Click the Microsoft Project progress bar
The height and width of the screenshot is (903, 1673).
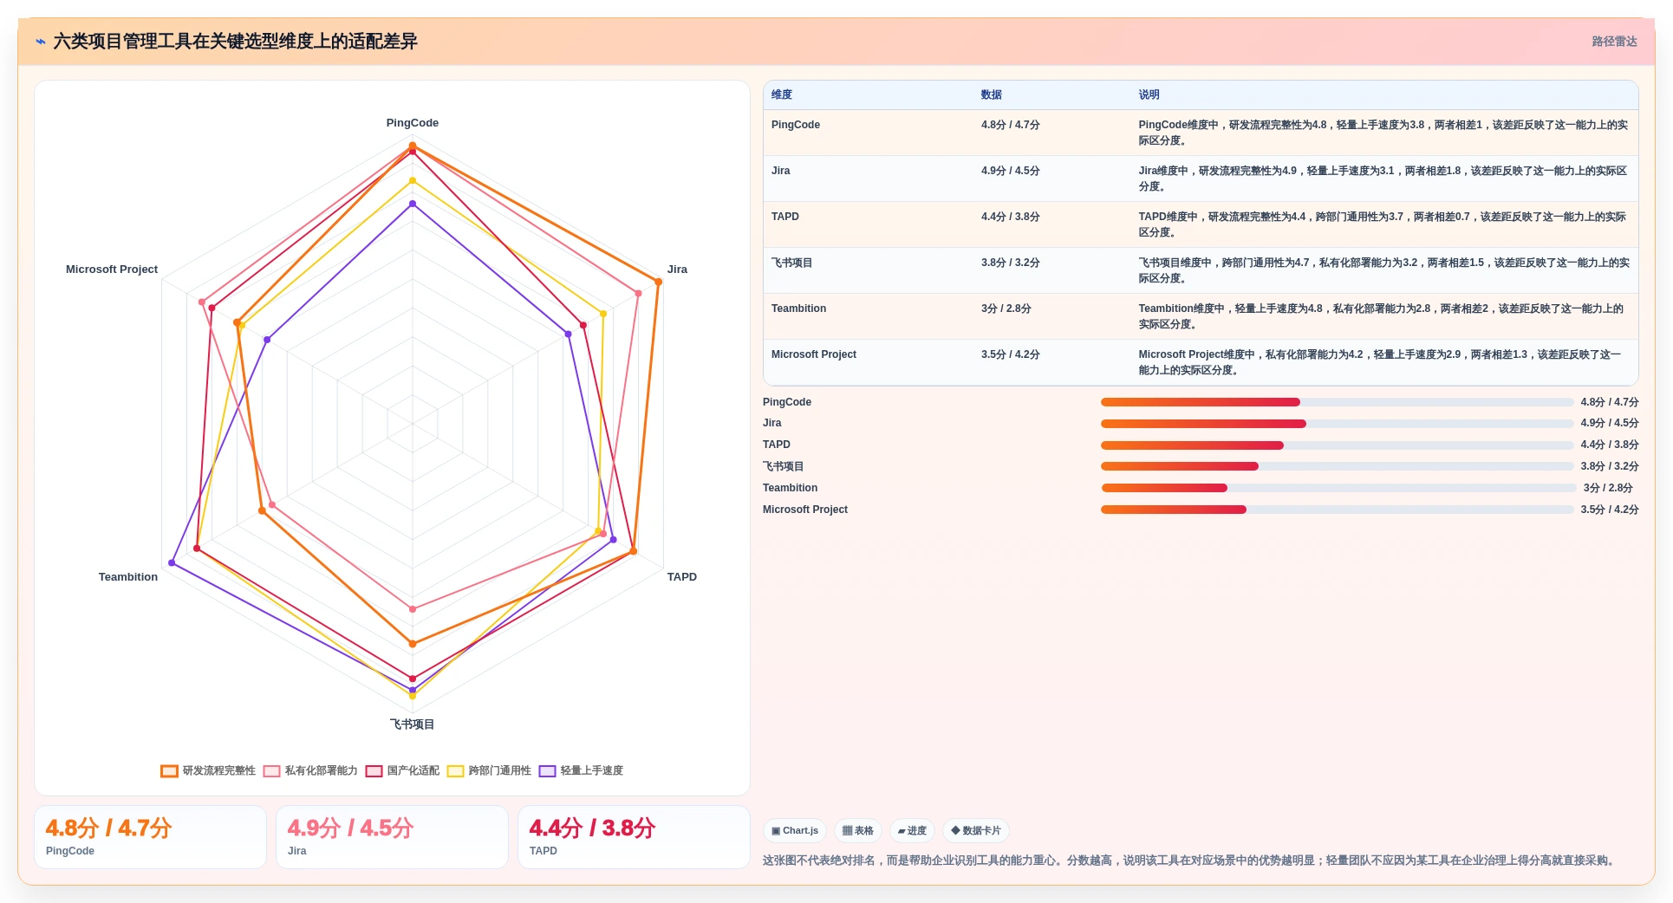(x=1337, y=510)
